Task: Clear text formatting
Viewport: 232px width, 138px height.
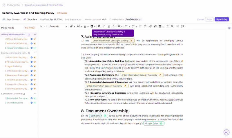Action: click(167, 26)
